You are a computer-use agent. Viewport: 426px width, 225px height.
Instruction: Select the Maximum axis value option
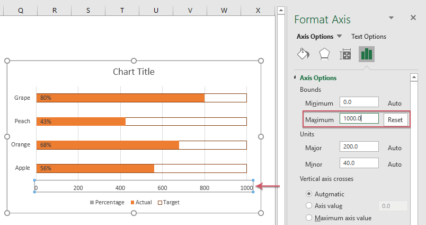click(308, 218)
